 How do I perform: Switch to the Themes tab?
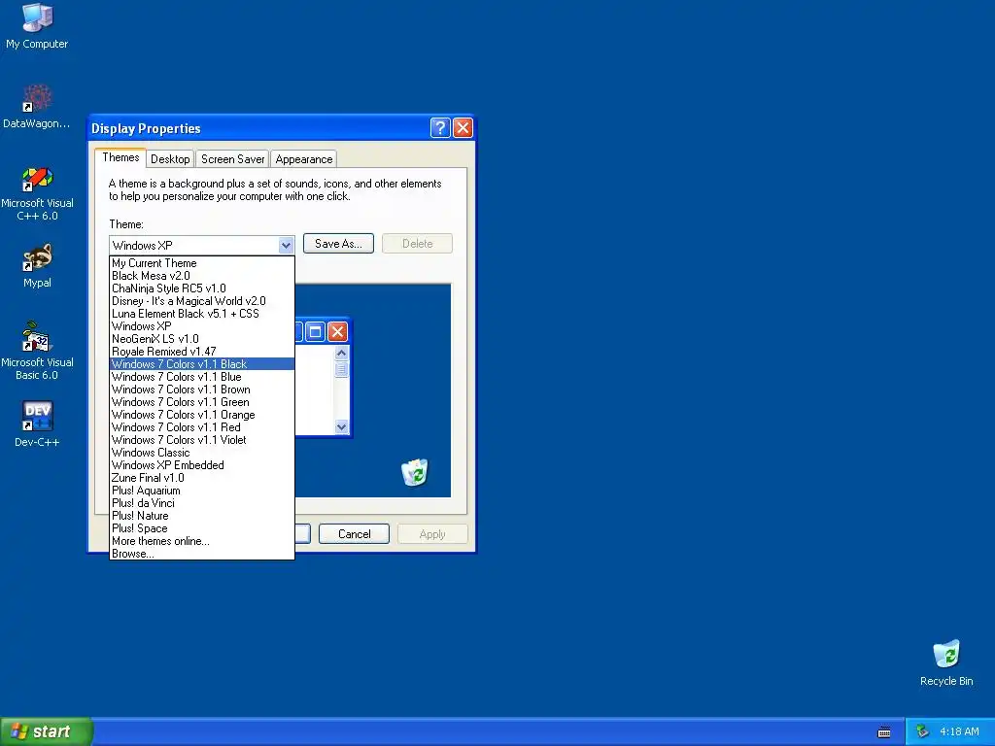coord(120,158)
